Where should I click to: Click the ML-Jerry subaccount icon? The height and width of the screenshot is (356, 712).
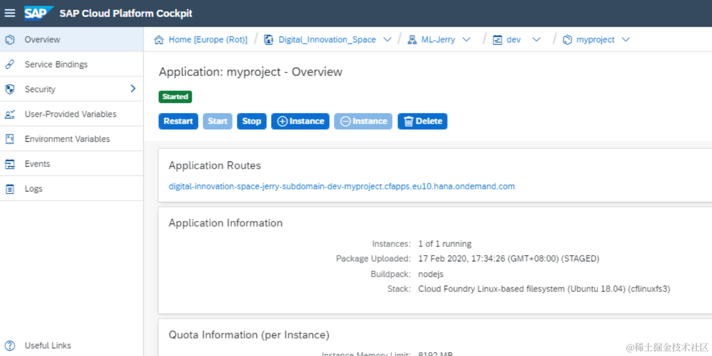412,40
